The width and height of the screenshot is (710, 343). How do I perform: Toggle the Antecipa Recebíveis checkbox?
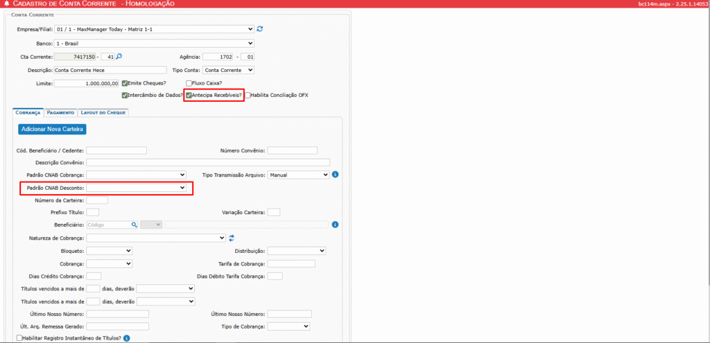tap(189, 95)
